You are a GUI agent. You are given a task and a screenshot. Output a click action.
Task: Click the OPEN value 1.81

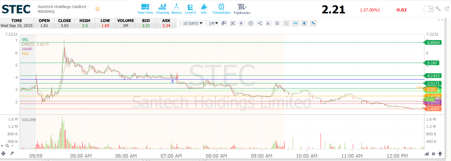(x=44, y=26)
